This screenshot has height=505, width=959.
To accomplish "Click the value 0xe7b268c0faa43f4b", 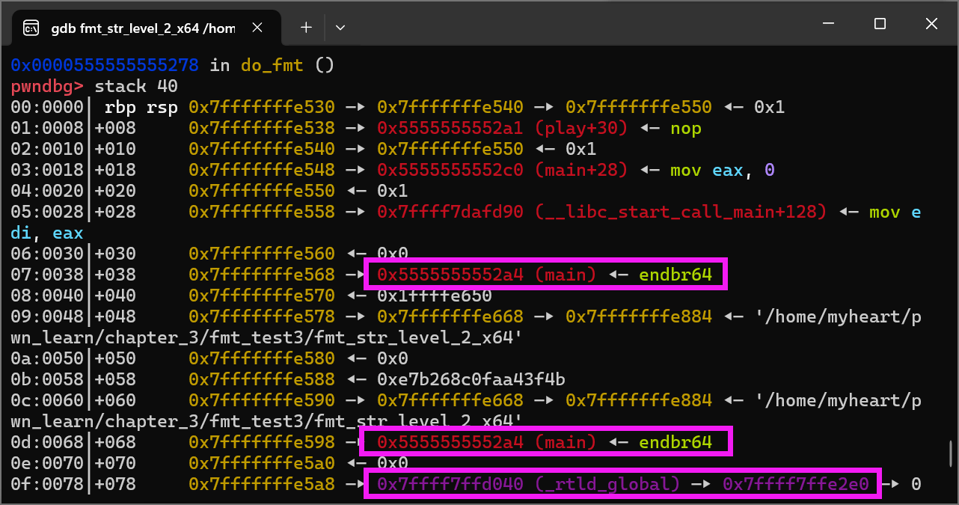I will [471, 379].
